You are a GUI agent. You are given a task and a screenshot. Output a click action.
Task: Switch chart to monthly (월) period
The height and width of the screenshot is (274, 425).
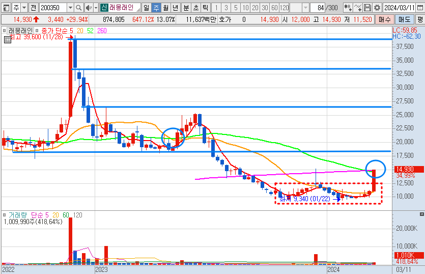click(x=165, y=8)
